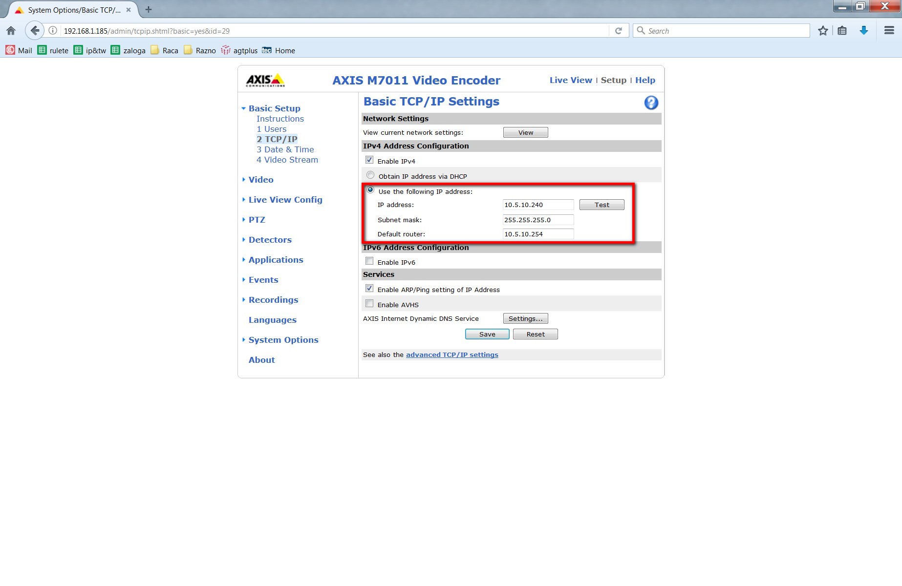Go to Firefox home page icon

(11, 31)
